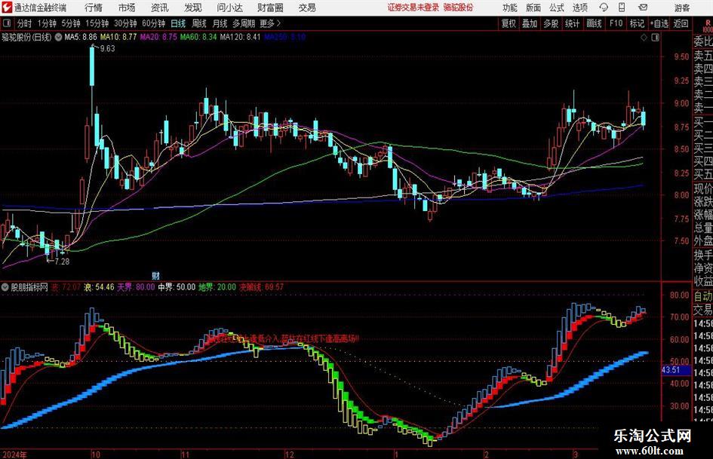
Task: Click the 浪: 54.46 indicator value
Action: tap(99, 287)
